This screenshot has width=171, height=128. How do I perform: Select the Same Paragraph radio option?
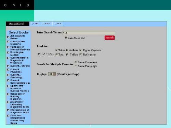pos(76,66)
